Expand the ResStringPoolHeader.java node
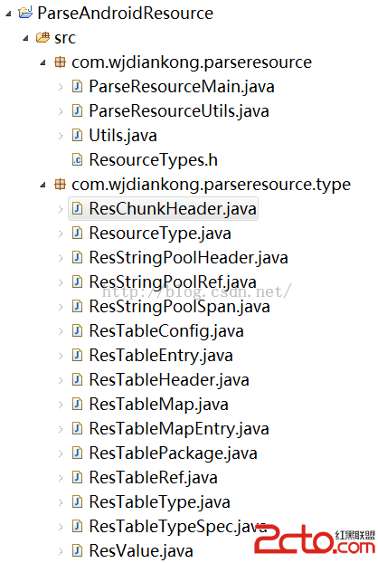This screenshot has width=378, height=563. coord(61,258)
